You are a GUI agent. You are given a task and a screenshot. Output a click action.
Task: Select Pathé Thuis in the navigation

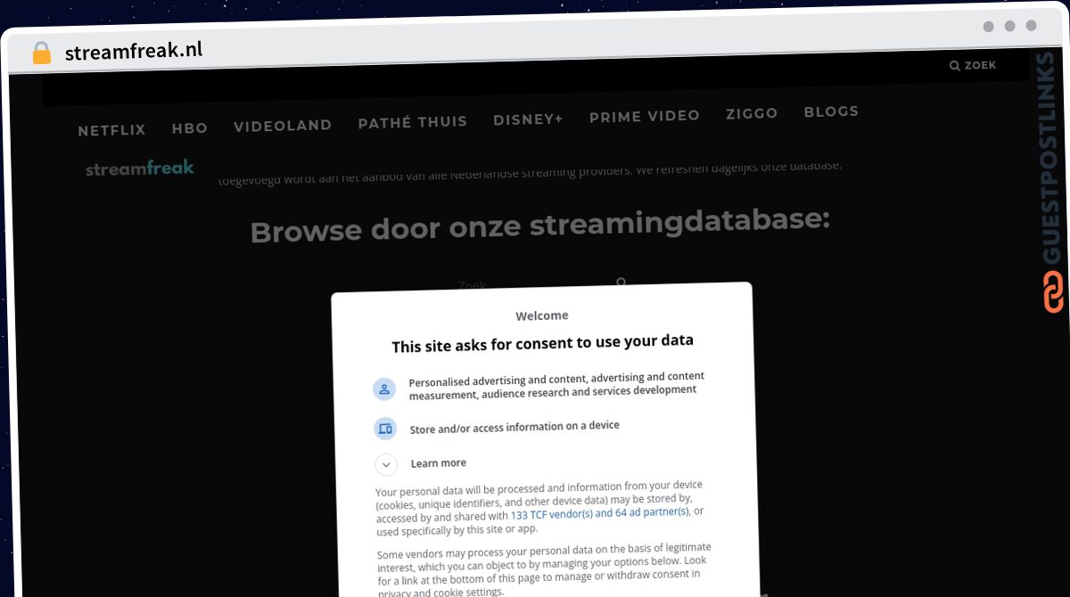(x=413, y=122)
